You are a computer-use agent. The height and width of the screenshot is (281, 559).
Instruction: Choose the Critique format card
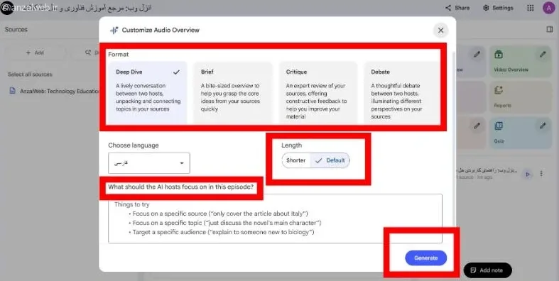(x=318, y=92)
